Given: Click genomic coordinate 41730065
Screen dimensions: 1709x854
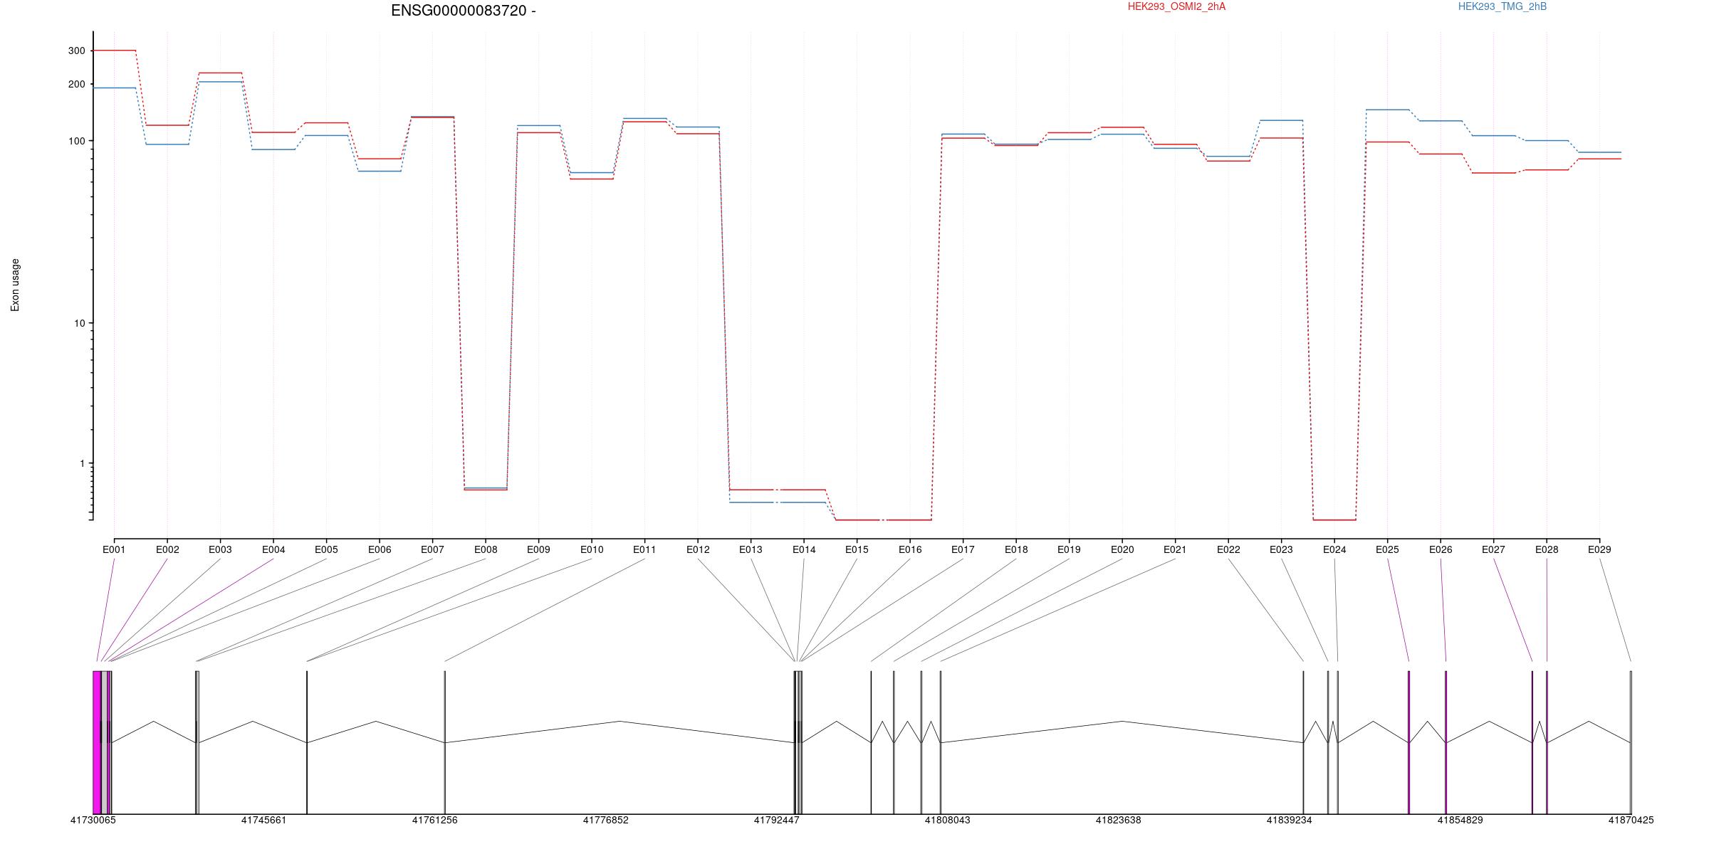Looking at the screenshot, I should [93, 820].
